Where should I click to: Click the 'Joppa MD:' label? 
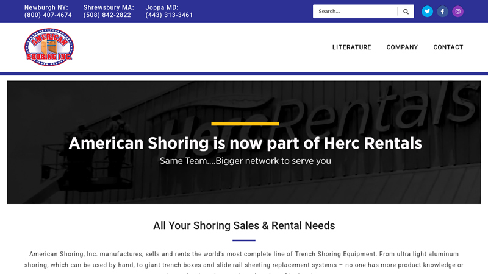[162, 7]
